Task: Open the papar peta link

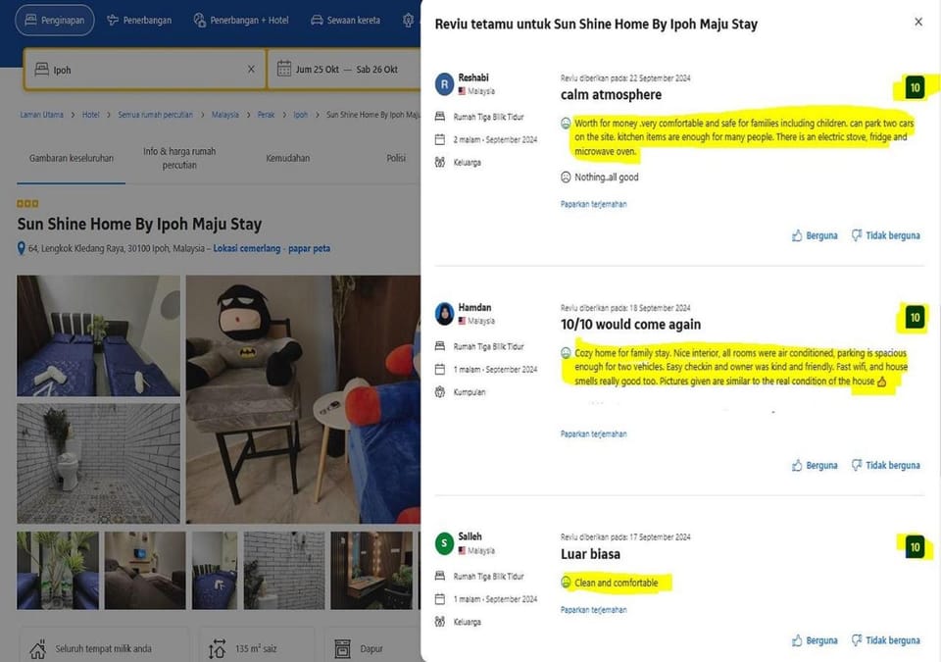Action: [x=309, y=248]
